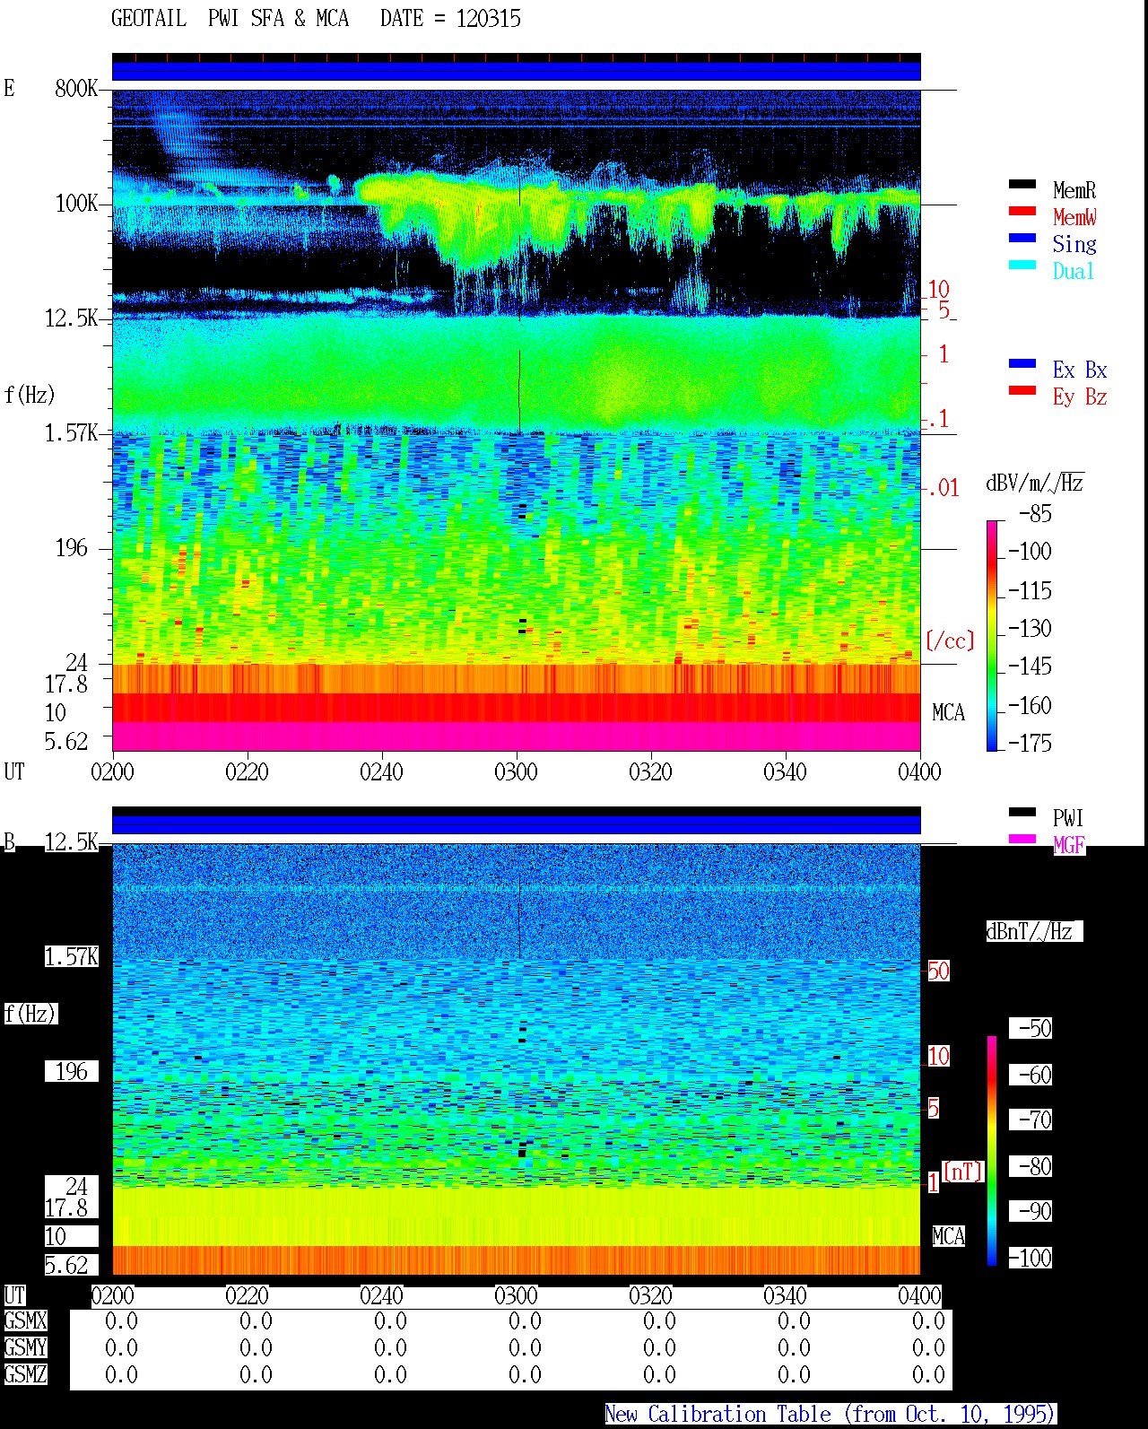Viewport: 1148px width, 1429px height.
Task: Click the "PWI" legend label
Action: click(x=1068, y=818)
